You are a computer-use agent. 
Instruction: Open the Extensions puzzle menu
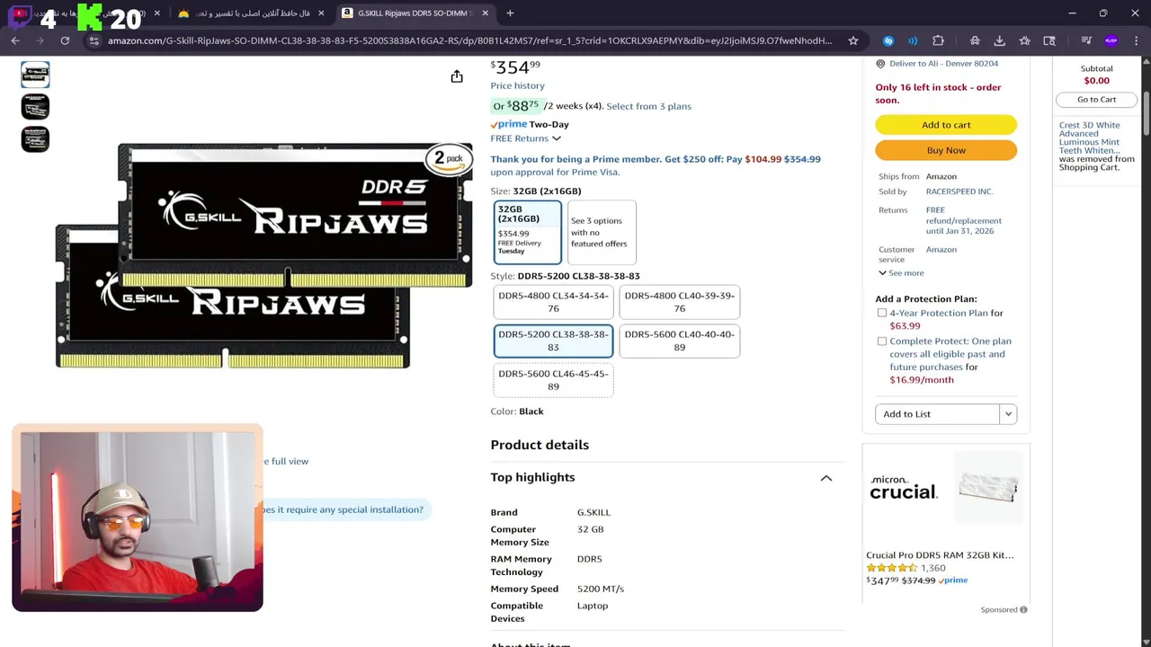click(x=938, y=40)
